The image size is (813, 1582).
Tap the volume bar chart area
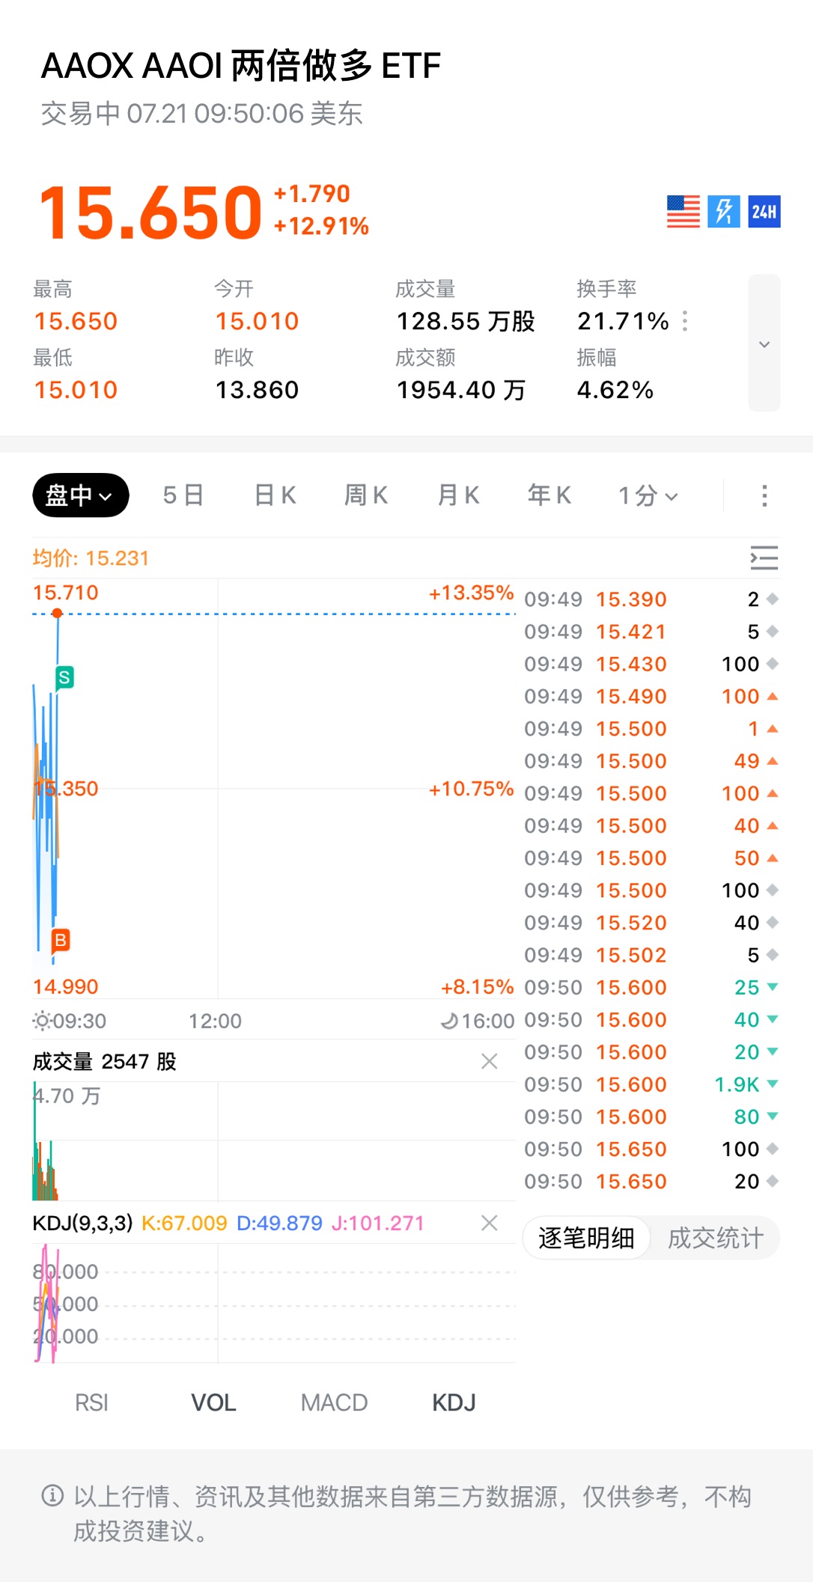coord(274,1140)
